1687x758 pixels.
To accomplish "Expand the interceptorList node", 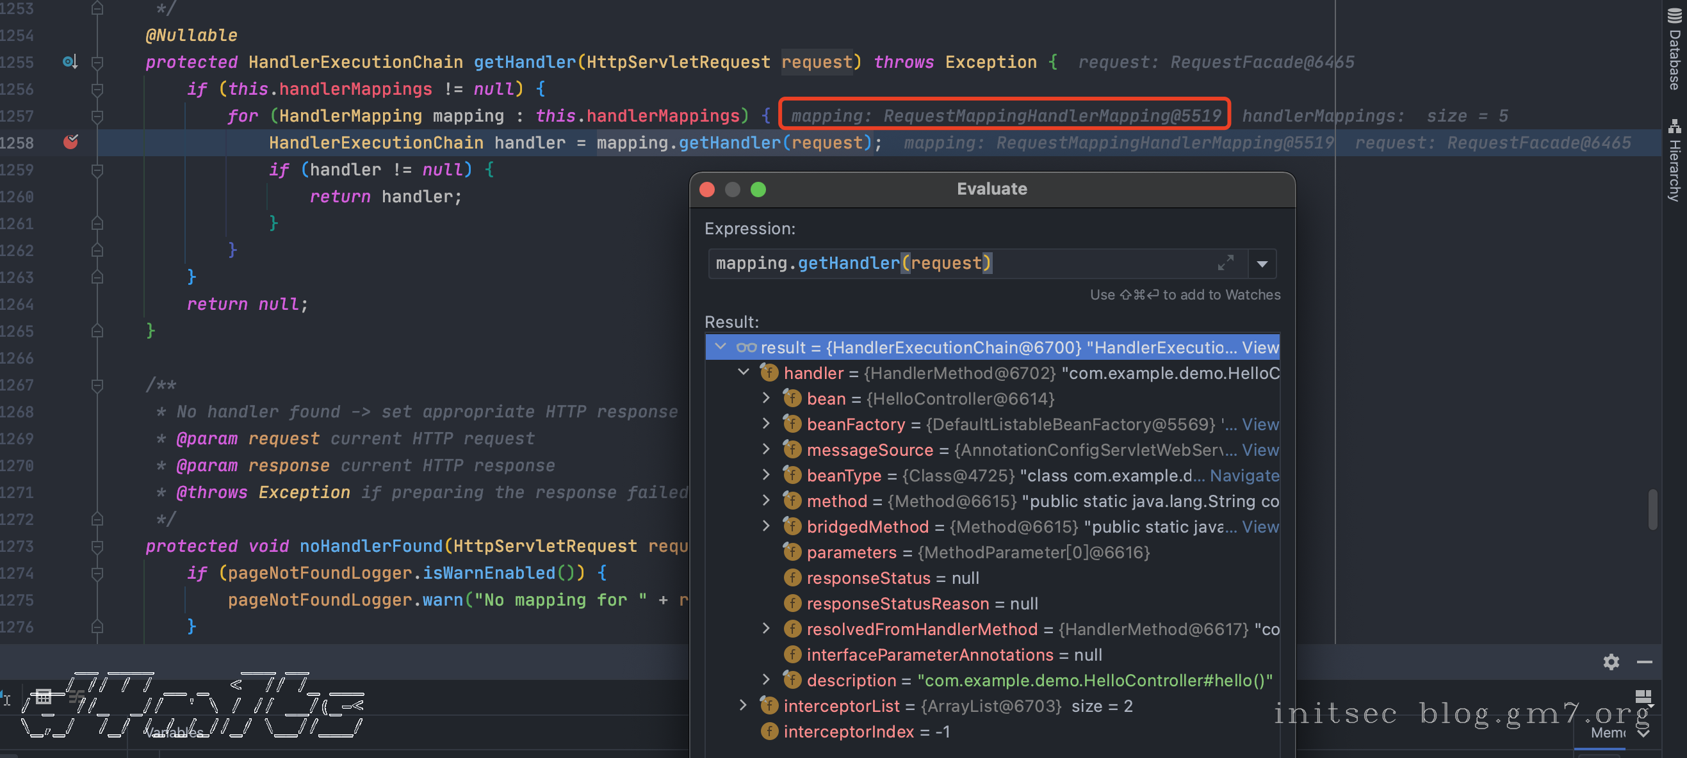I will tap(744, 705).
